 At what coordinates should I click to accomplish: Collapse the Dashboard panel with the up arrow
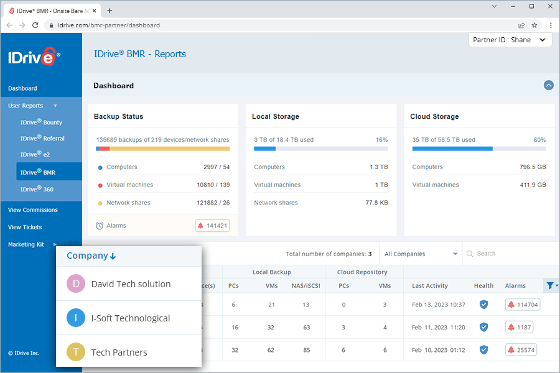coord(549,85)
